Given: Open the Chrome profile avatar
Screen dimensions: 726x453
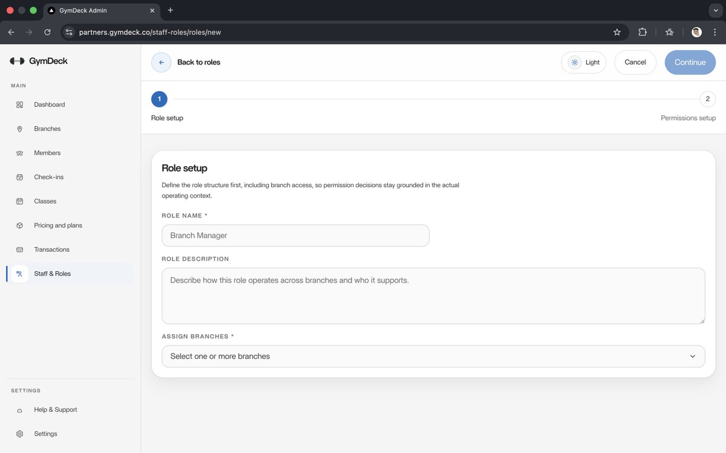Looking at the screenshot, I should coord(697,32).
